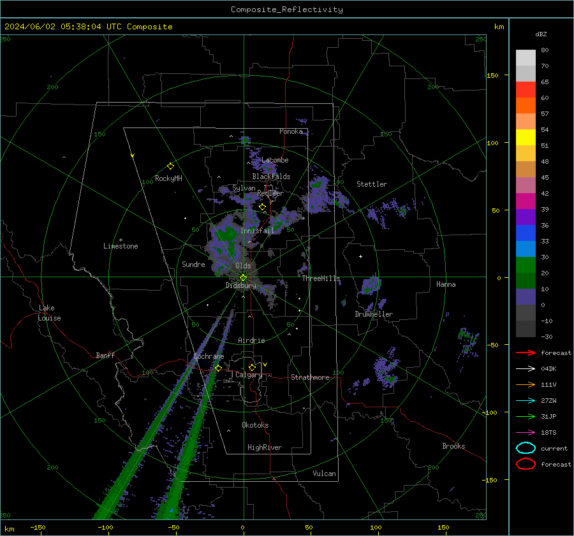Click the 10 dBZ slate-purple swatch
Screen dimensions: 574x536
click(x=526, y=296)
